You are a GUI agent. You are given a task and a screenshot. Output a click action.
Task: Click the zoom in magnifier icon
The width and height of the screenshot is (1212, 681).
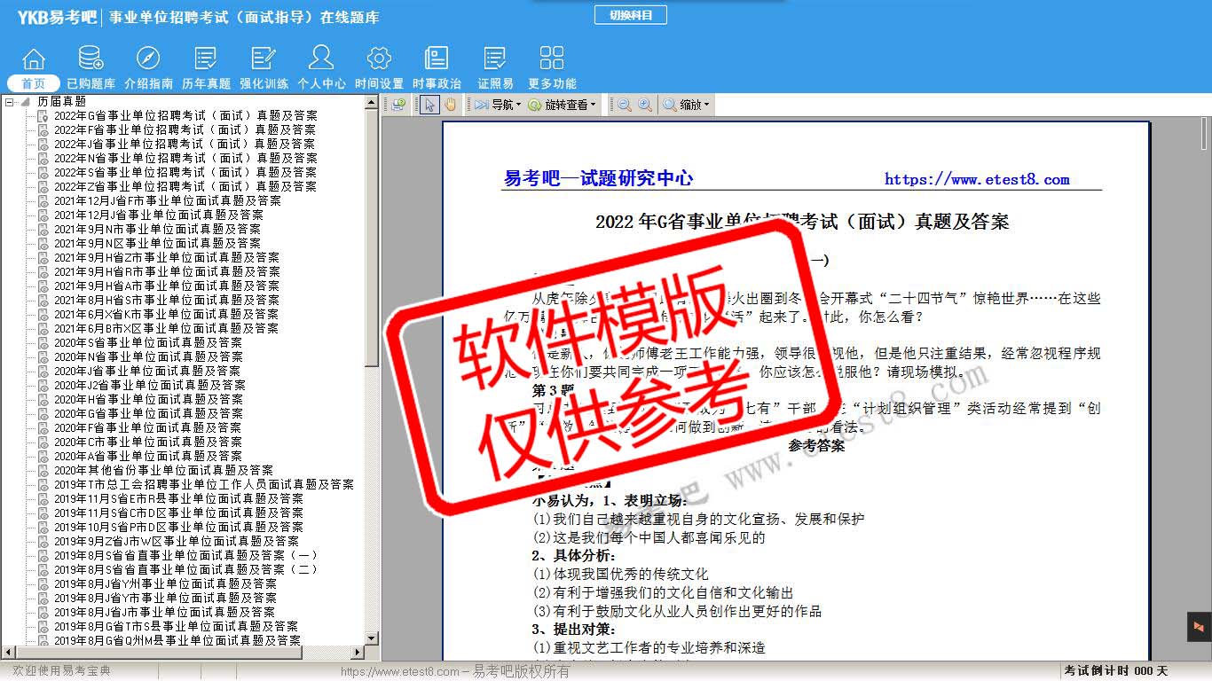(645, 105)
